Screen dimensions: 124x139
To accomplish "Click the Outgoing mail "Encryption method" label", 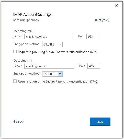I will coord(27,74).
